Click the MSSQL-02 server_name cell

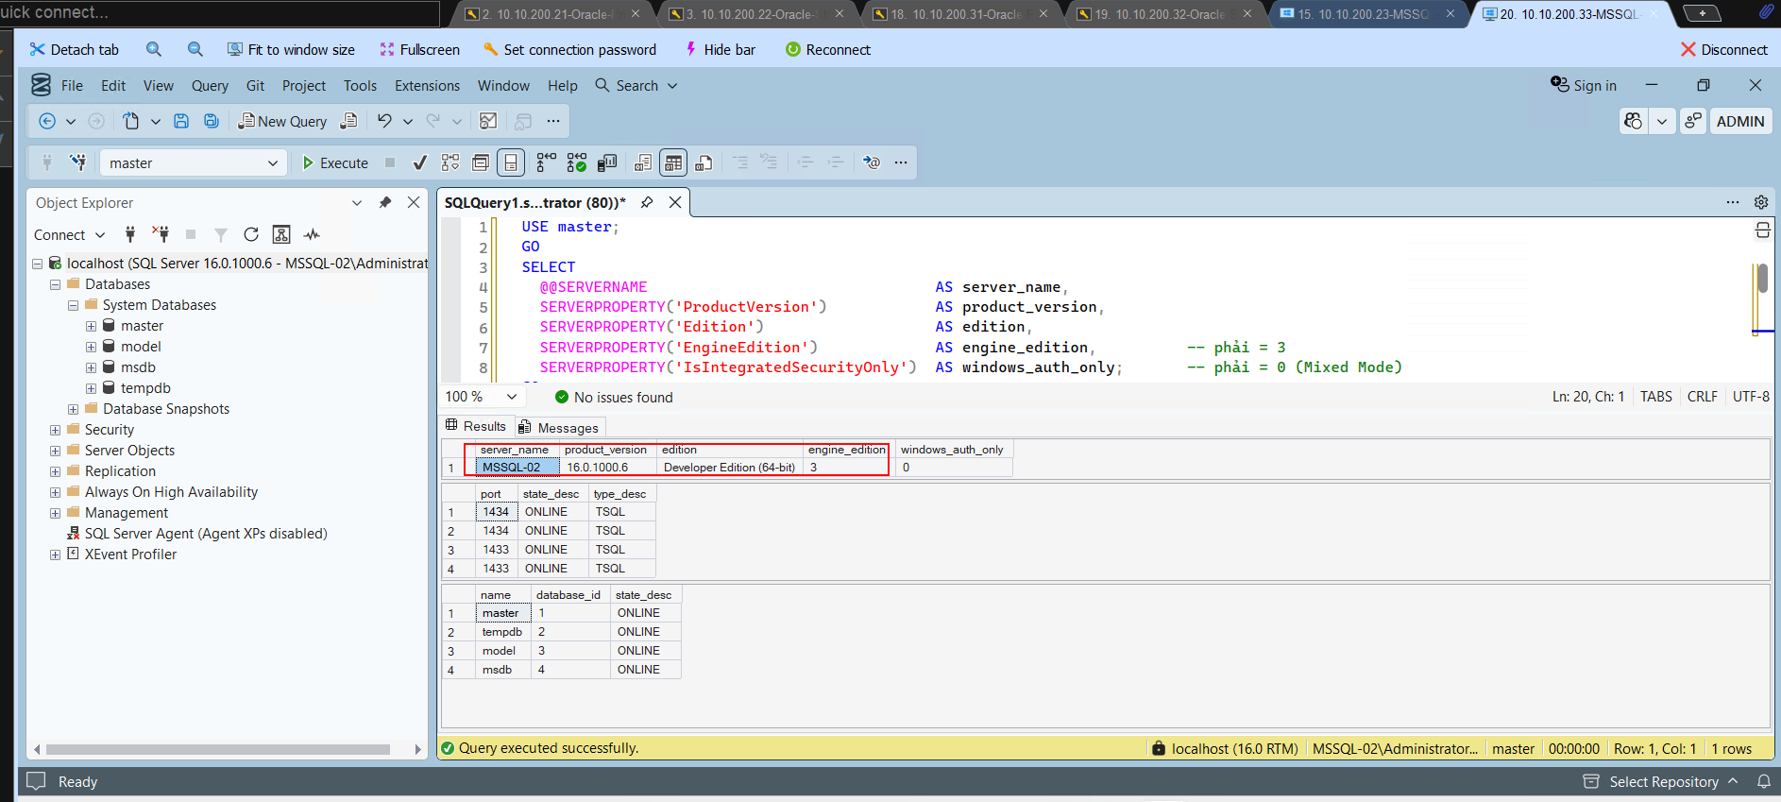(517, 467)
